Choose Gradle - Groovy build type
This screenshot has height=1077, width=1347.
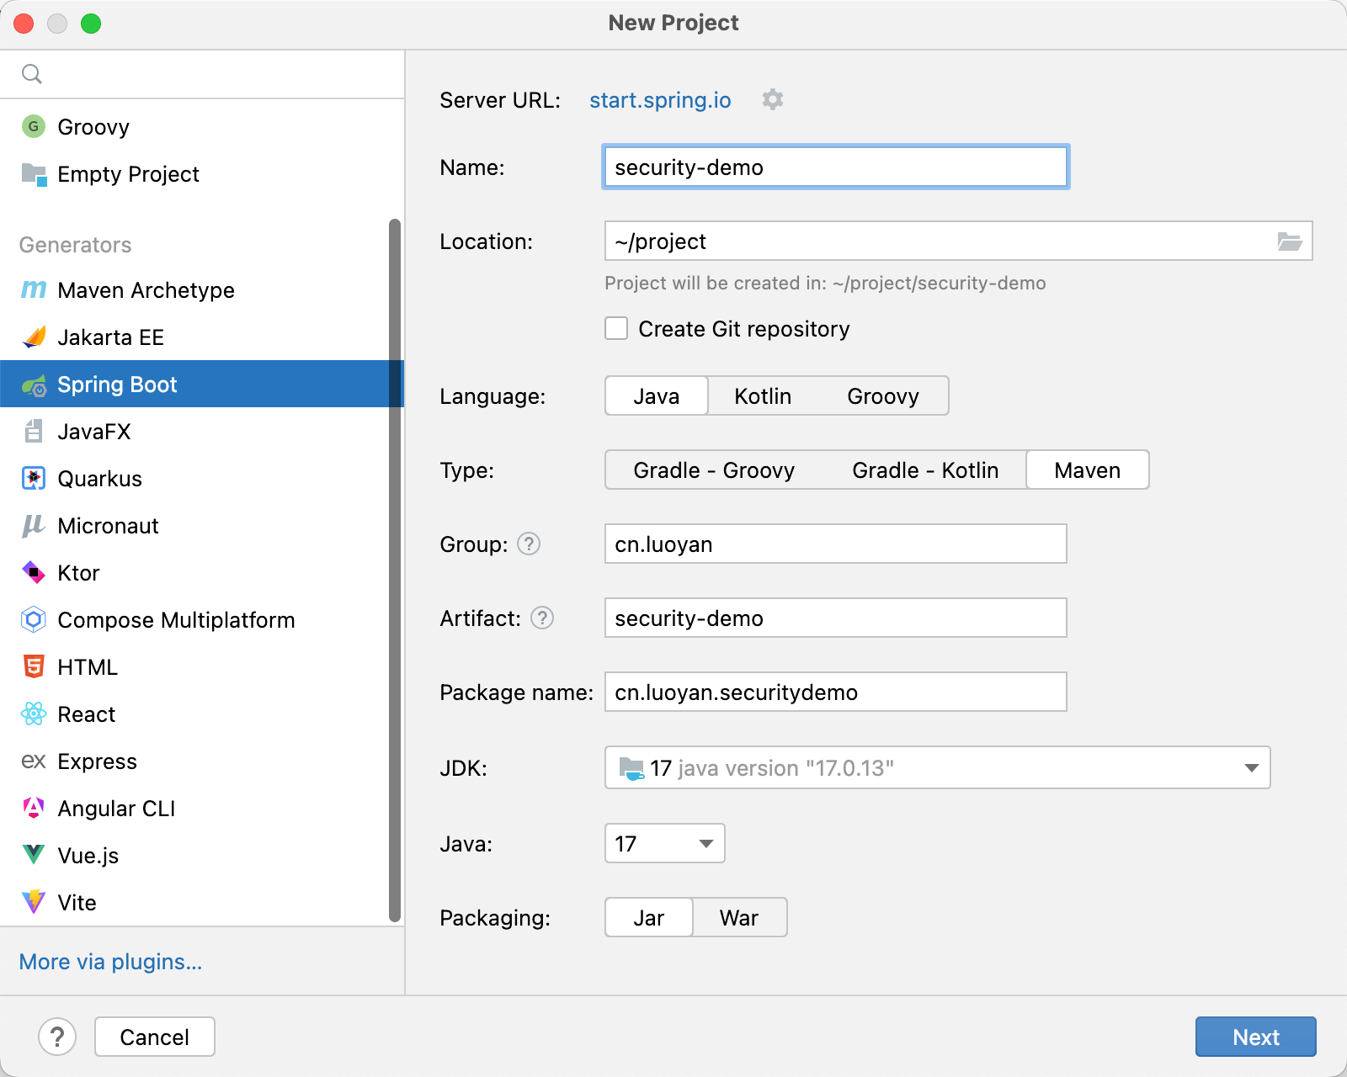(x=714, y=470)
